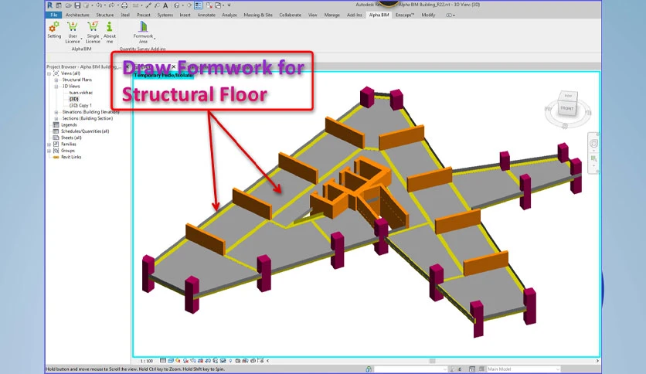Open the tuan.vokhac 3D view
The width and height of the screenshot is (646, 374).
pos(80,93)
